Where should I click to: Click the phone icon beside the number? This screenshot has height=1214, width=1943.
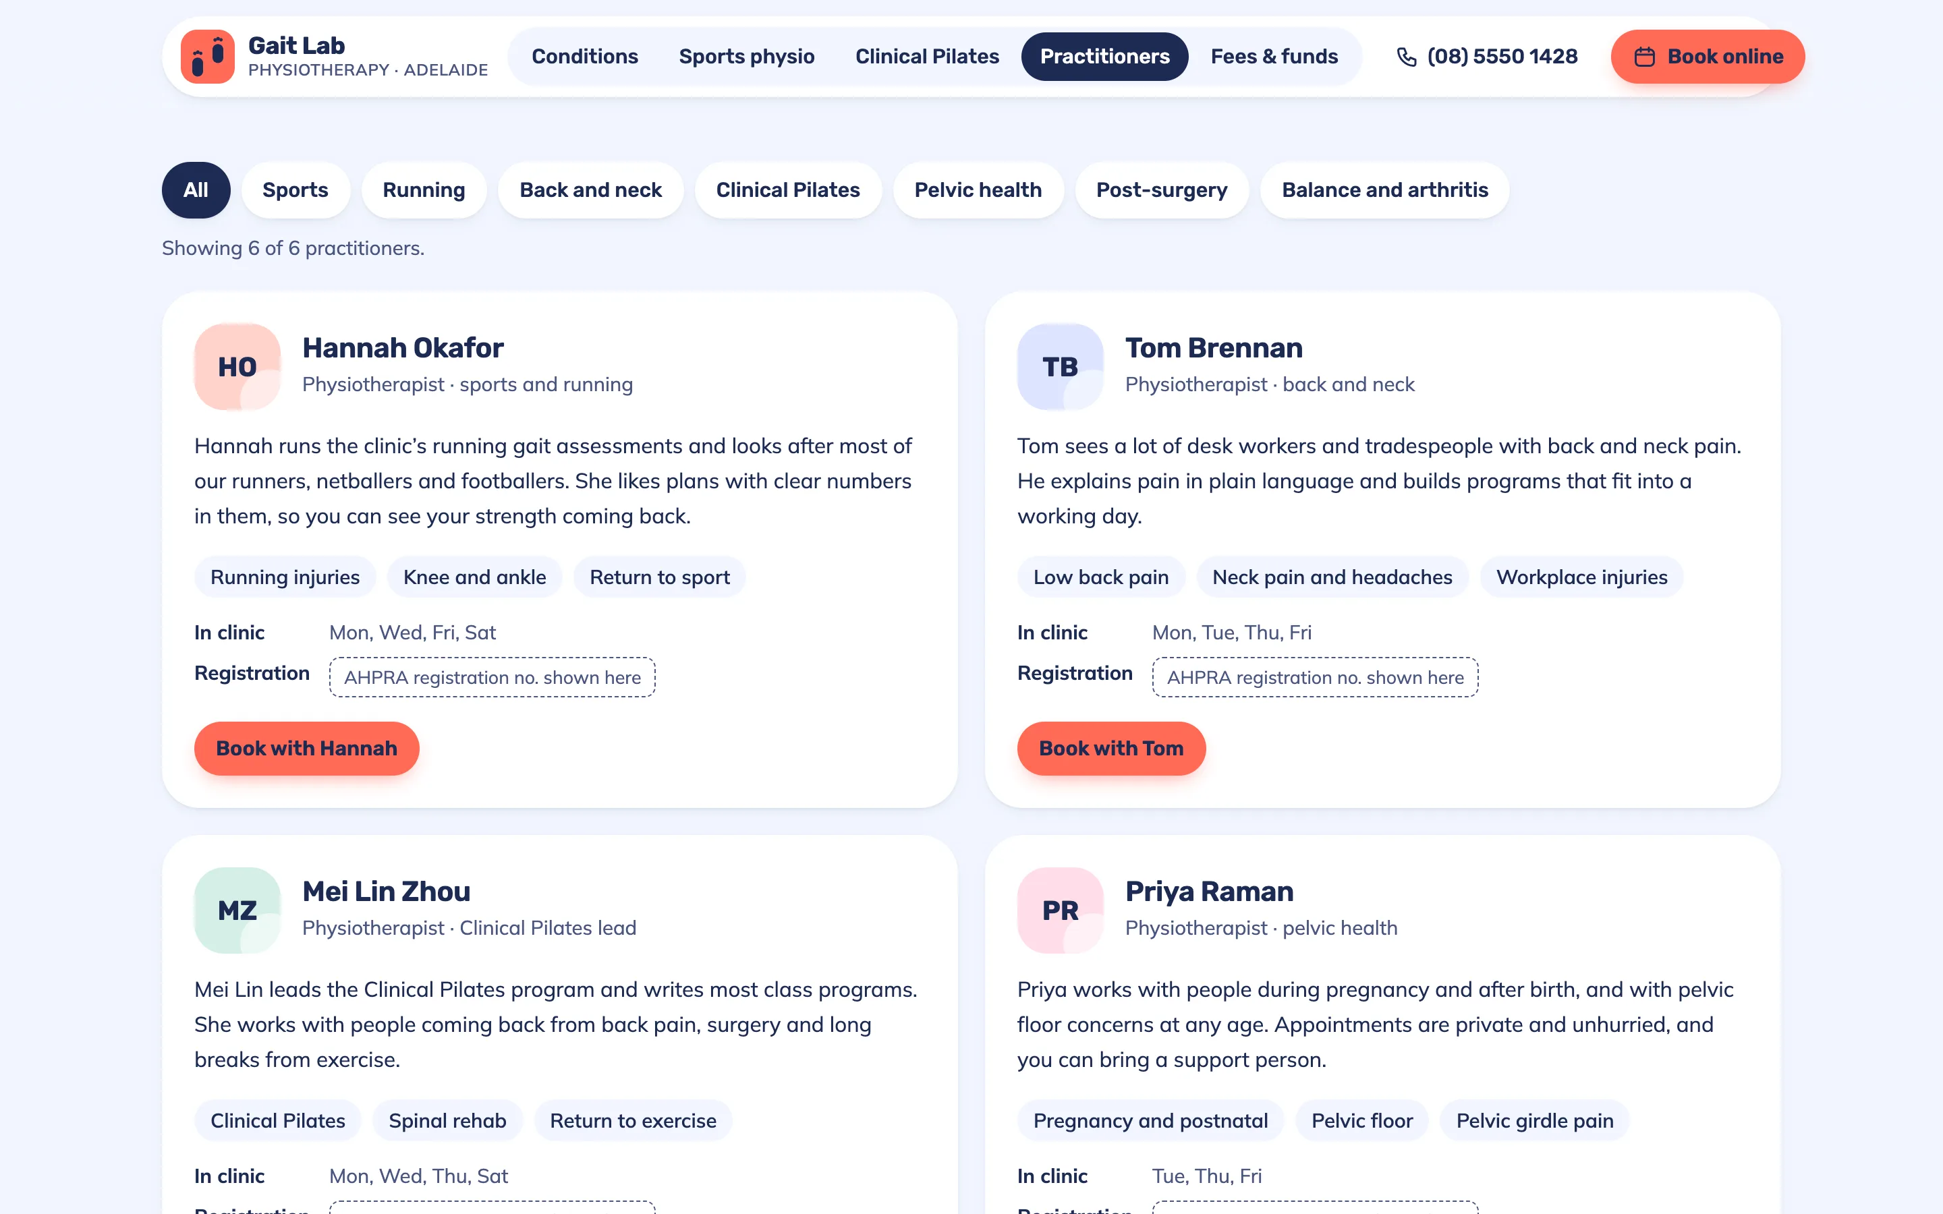(x=1407, y=57)
